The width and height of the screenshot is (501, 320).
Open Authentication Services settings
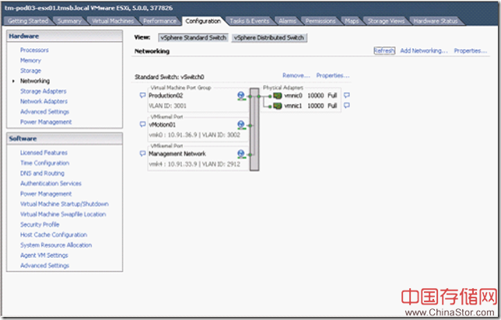[x=51, y=183]
